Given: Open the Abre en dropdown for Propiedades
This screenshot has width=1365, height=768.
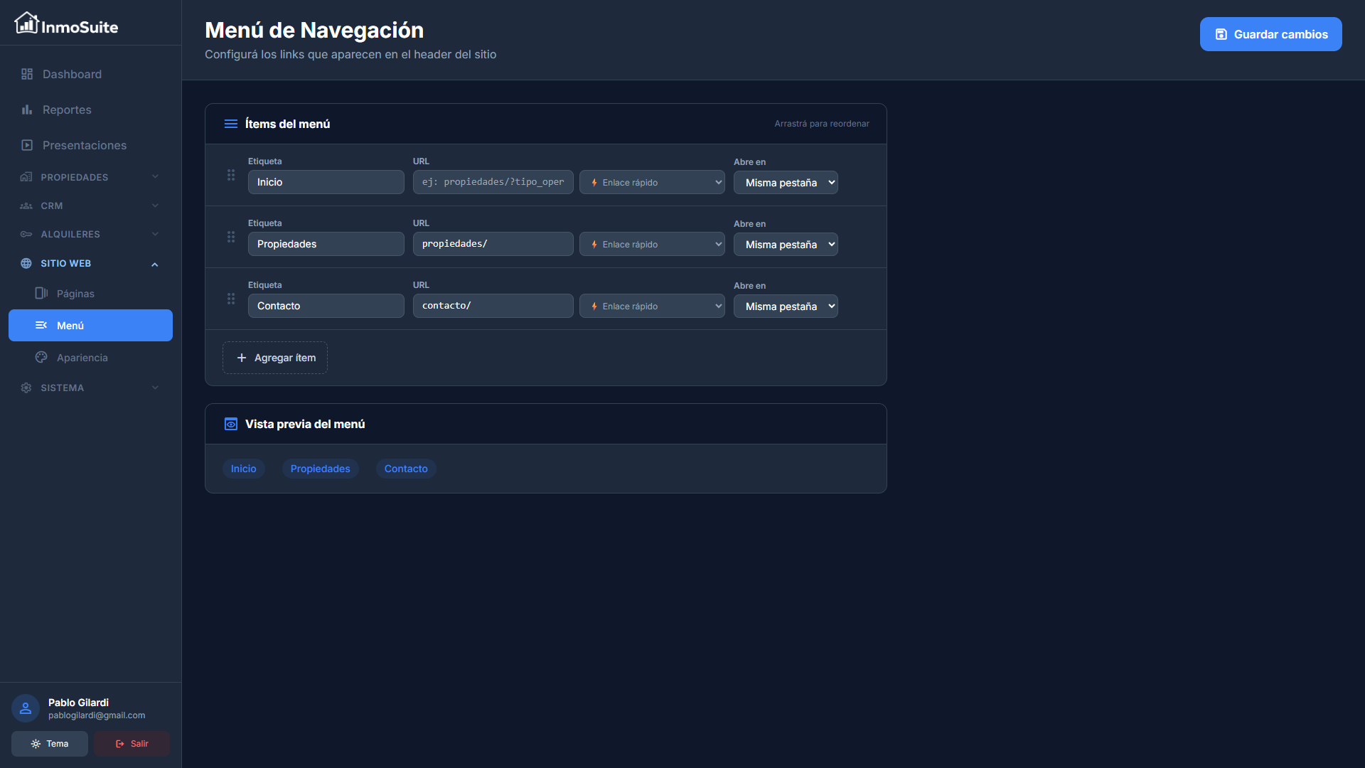Looking at the screenshot, I should tap(786, 245).
